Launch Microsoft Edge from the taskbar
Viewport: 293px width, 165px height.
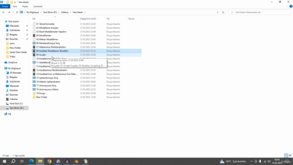click(31, 161)
